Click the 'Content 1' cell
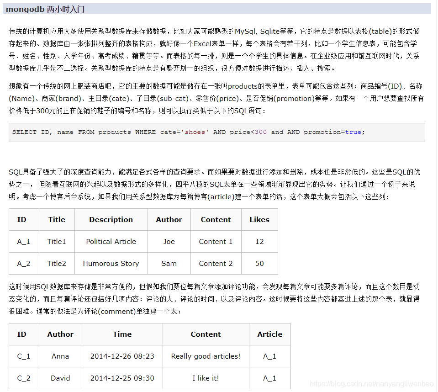This screenshot has width=438, height=392. [216, 241]
